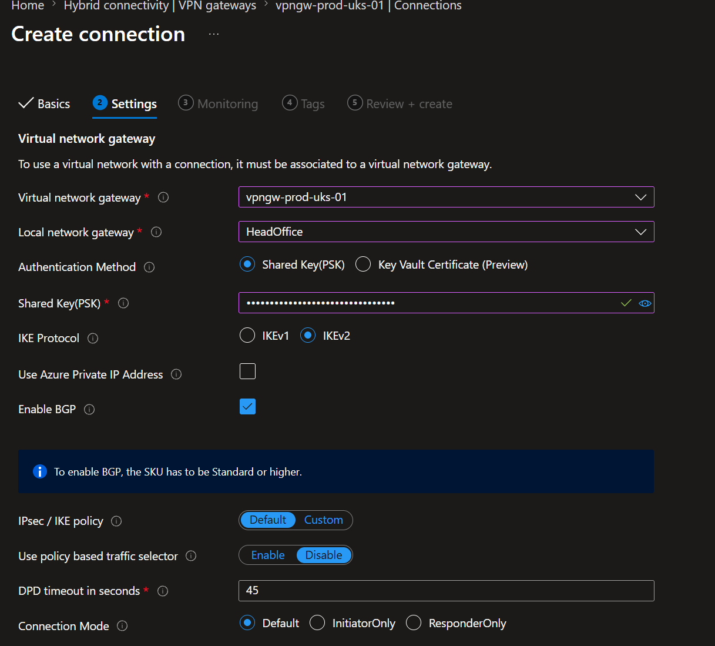
Task: Set IPsec / IKE policy to Custom
Action: pyautogui.click(x=324, y=520)
